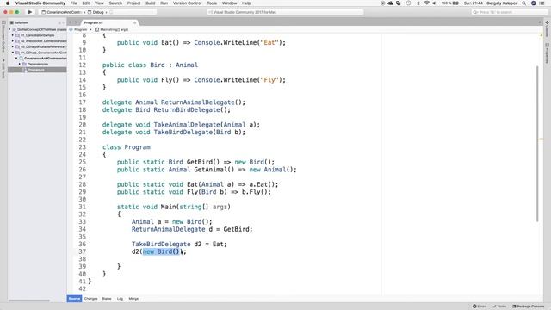Open the document tab list dropdown arrow
Image resolution: width=551 pixels, height=310 pixels.
(x=540, y=22)
